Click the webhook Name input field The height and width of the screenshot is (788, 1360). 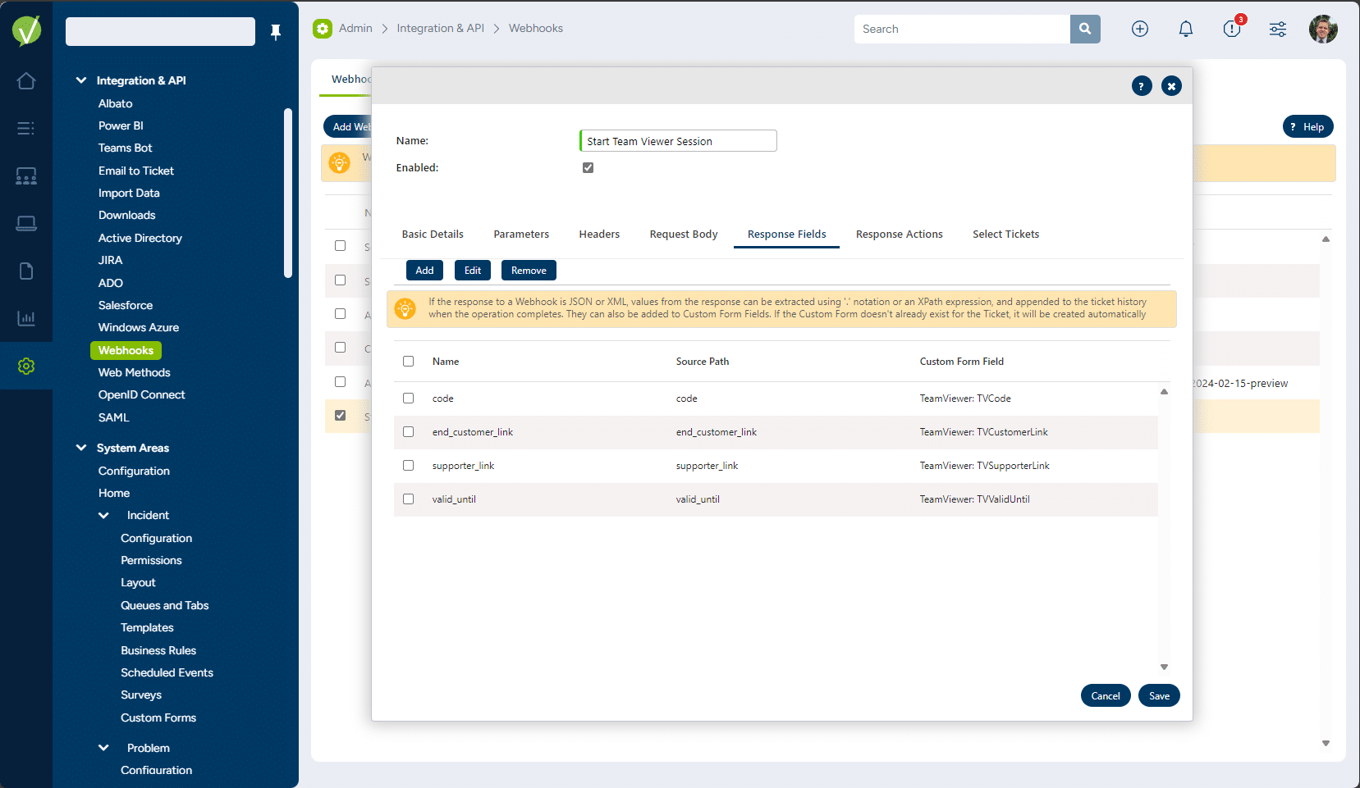677,140
